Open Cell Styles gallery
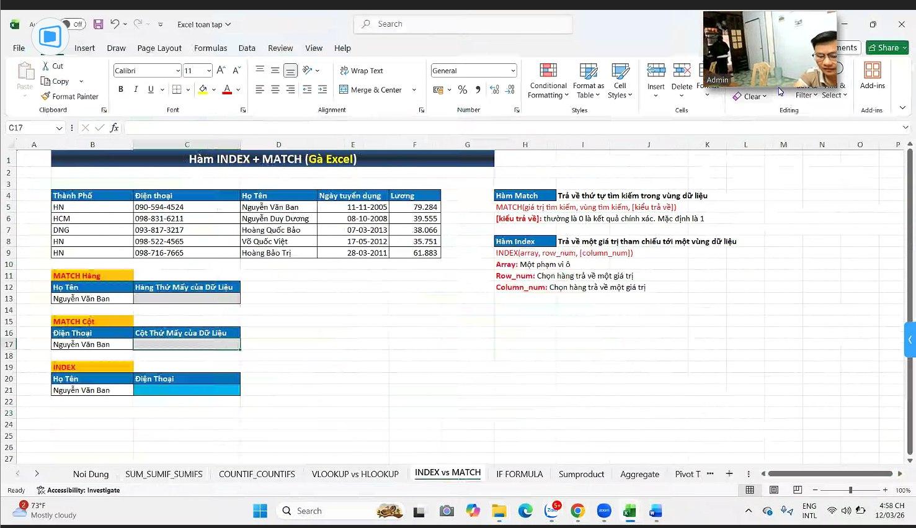This screenshot has height=528, width=916. [620, 81]
